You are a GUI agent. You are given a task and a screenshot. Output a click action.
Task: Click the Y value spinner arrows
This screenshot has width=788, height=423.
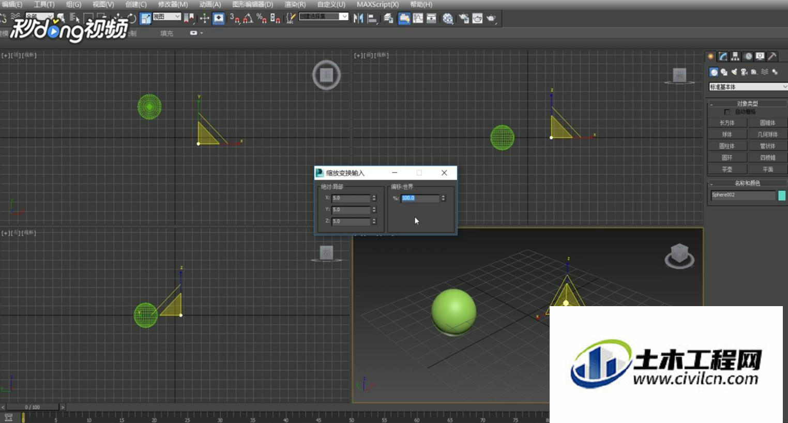[374, 209]
